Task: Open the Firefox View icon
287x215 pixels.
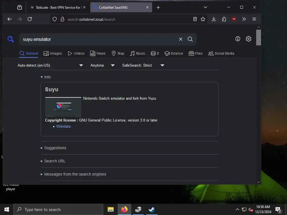Action: click(20, 7)
